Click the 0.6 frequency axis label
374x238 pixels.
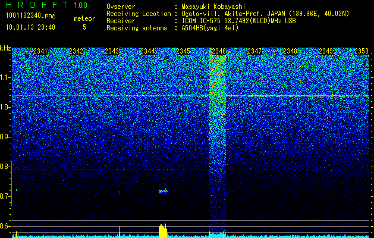(4, 226)
